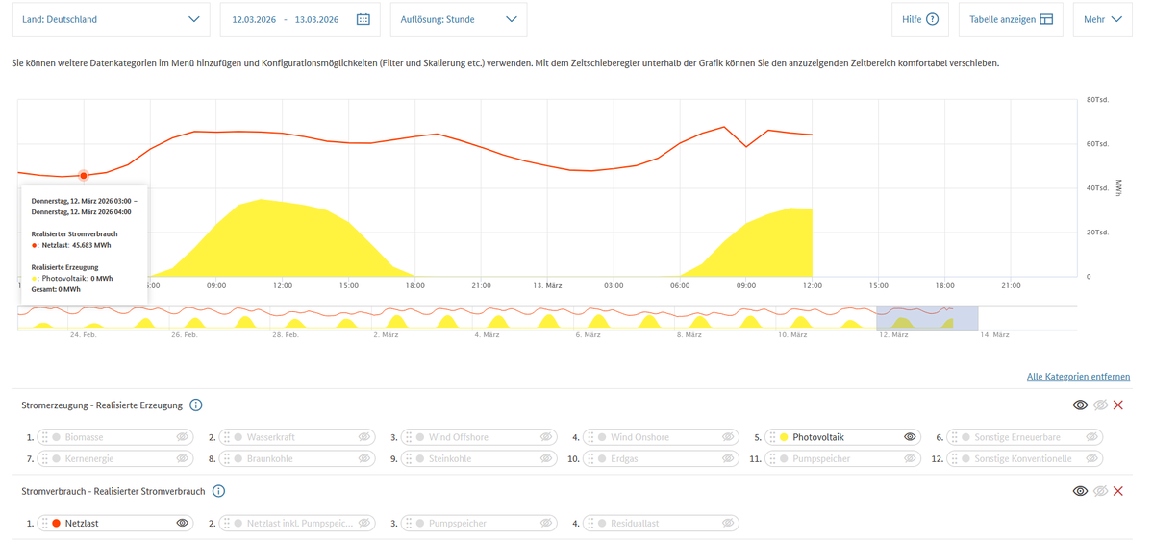The width and height of the screenshot is (1153, 540).
Task: Show the Residuallast series via eye icon
Action: point(728,523)
